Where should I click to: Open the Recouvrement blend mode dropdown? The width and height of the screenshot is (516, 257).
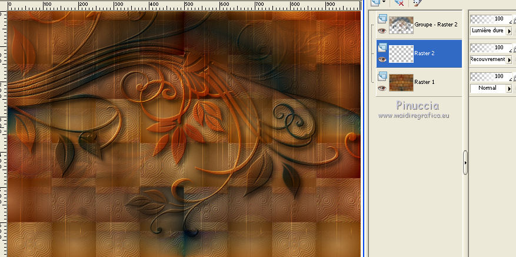point(510,60)
